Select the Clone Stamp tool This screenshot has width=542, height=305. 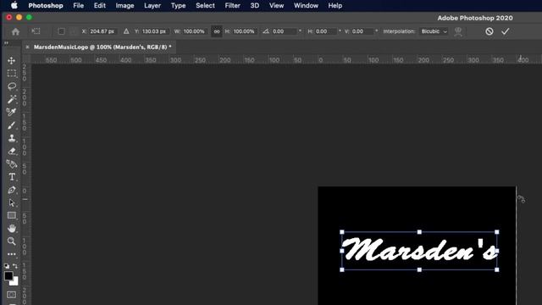tap(11, 138)
